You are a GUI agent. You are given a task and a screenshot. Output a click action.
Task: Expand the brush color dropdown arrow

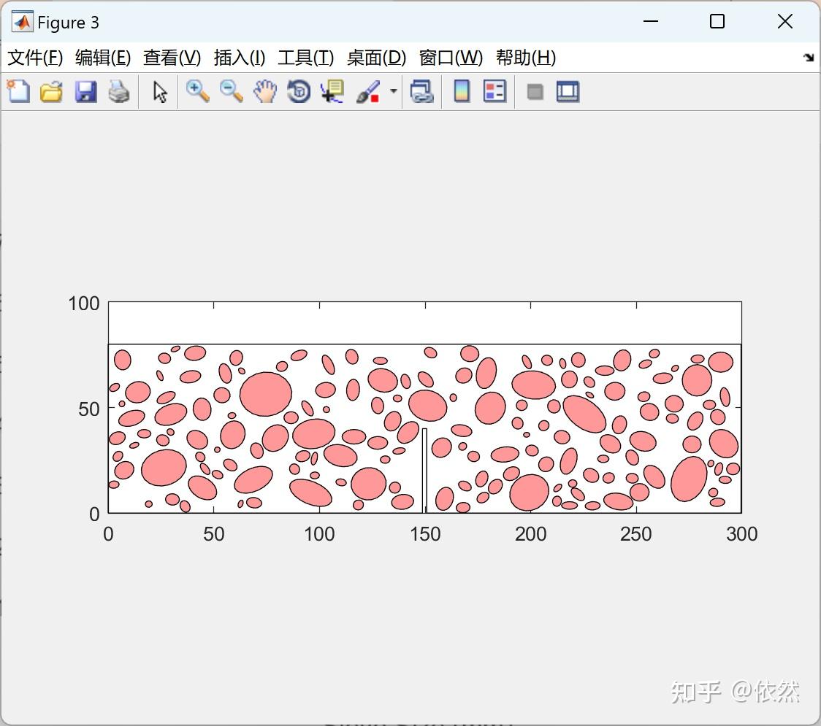point(394,91)
